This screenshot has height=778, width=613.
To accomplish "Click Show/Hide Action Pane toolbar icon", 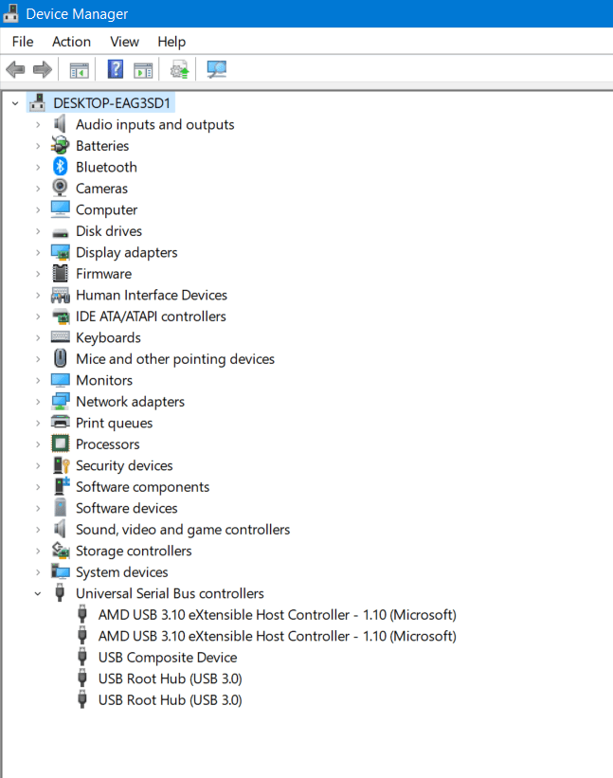I will [143, 70].
